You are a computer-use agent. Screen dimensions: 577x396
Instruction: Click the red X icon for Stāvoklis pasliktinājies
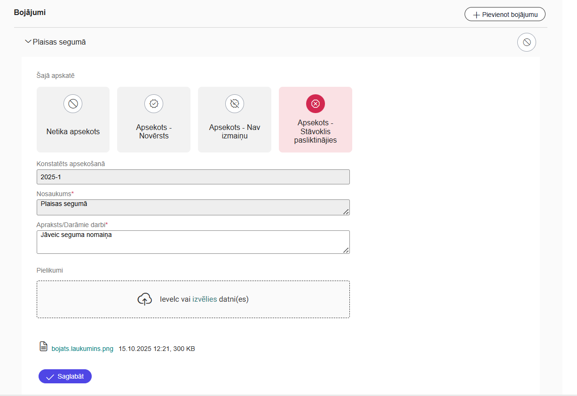[316, 104]
